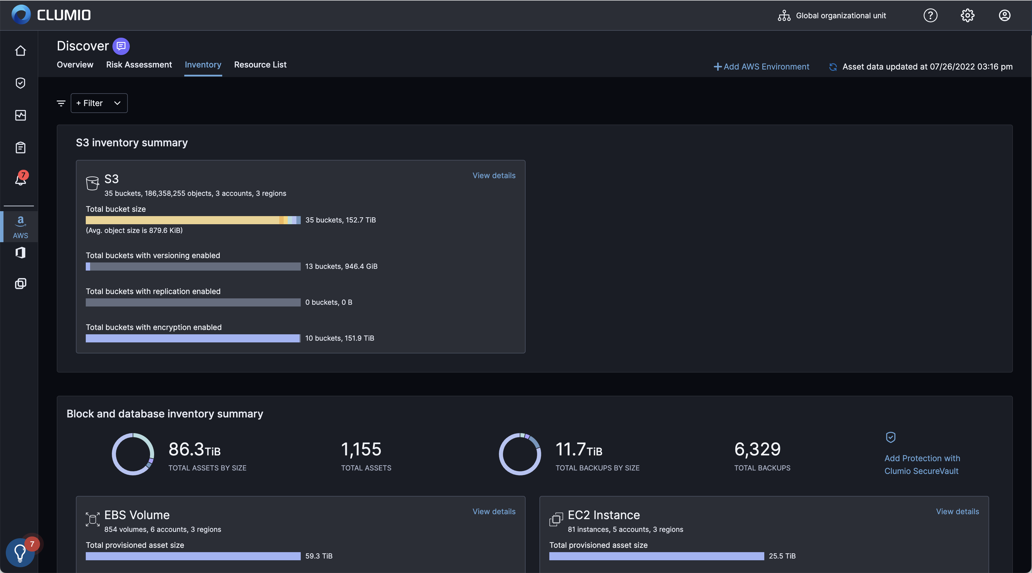View details for S3
This screenshot has height=573, width=1032.
click(x=494, y=176)
